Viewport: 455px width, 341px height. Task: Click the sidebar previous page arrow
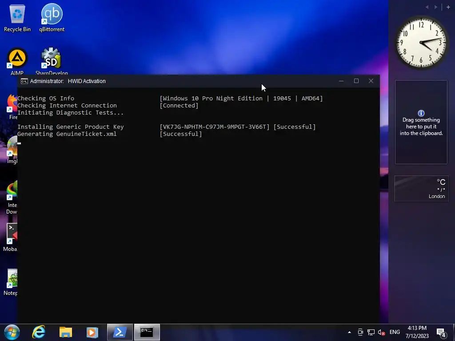pyautogui.click(x=427, y=7)
